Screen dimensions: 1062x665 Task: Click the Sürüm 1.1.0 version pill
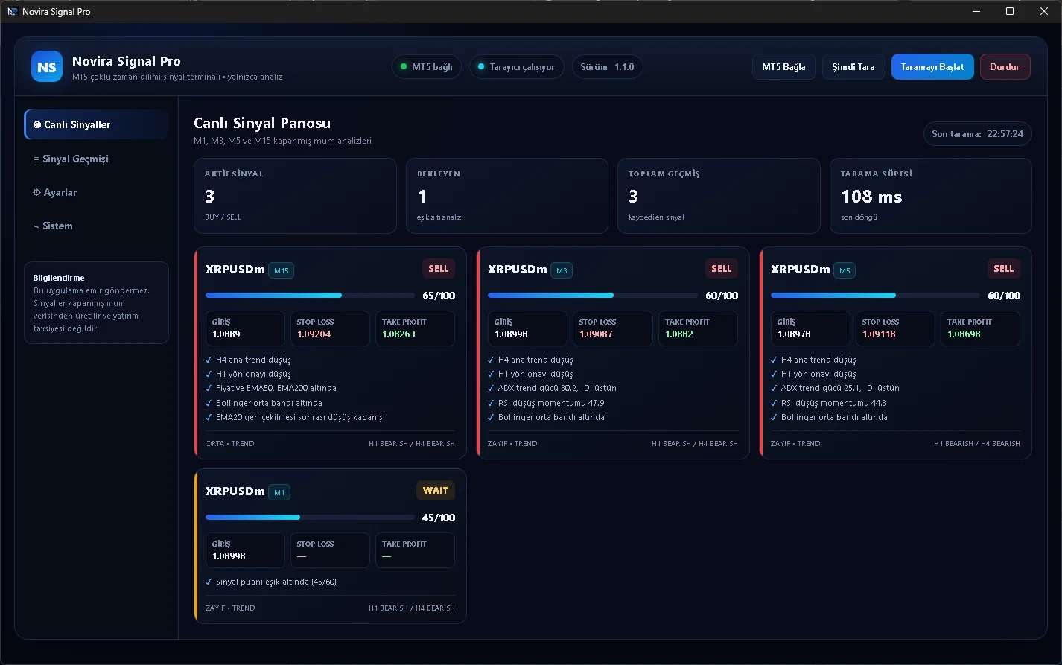point(607,67)
